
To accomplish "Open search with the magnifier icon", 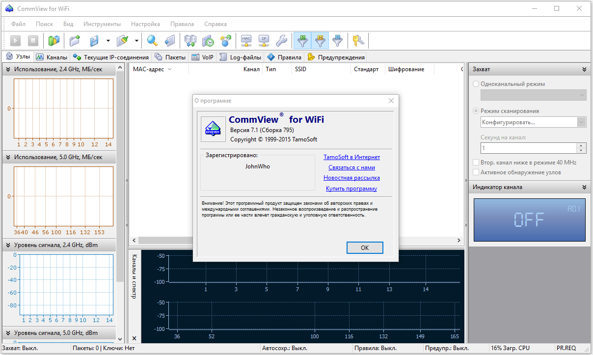I will tap(152, 41).
